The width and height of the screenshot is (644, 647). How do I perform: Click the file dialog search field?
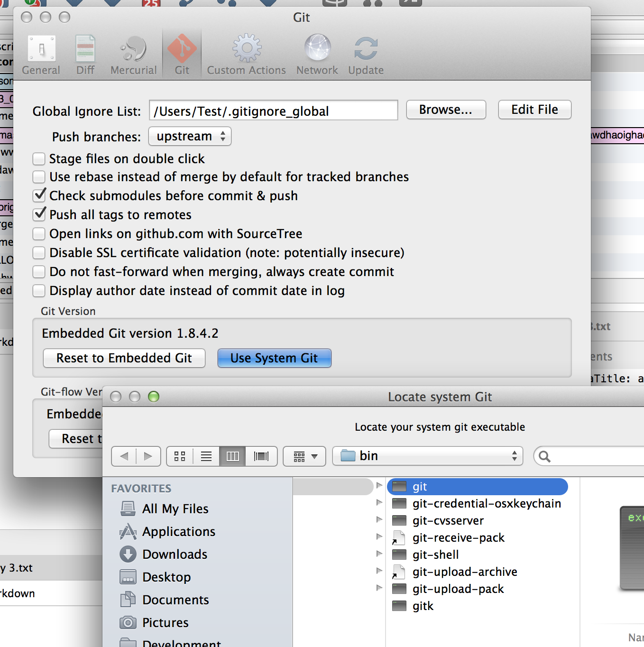(589, 456)
